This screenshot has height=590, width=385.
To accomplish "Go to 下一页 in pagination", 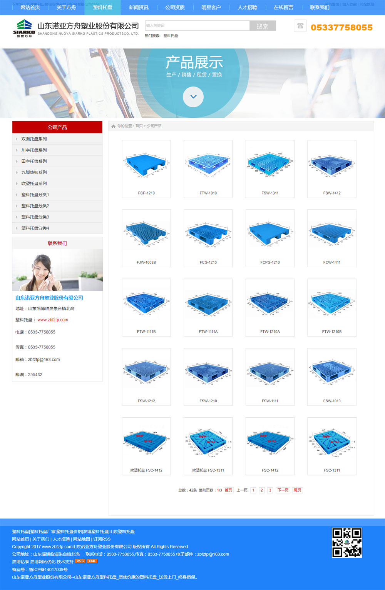I will pyautogui.click(x=283, y=490).
